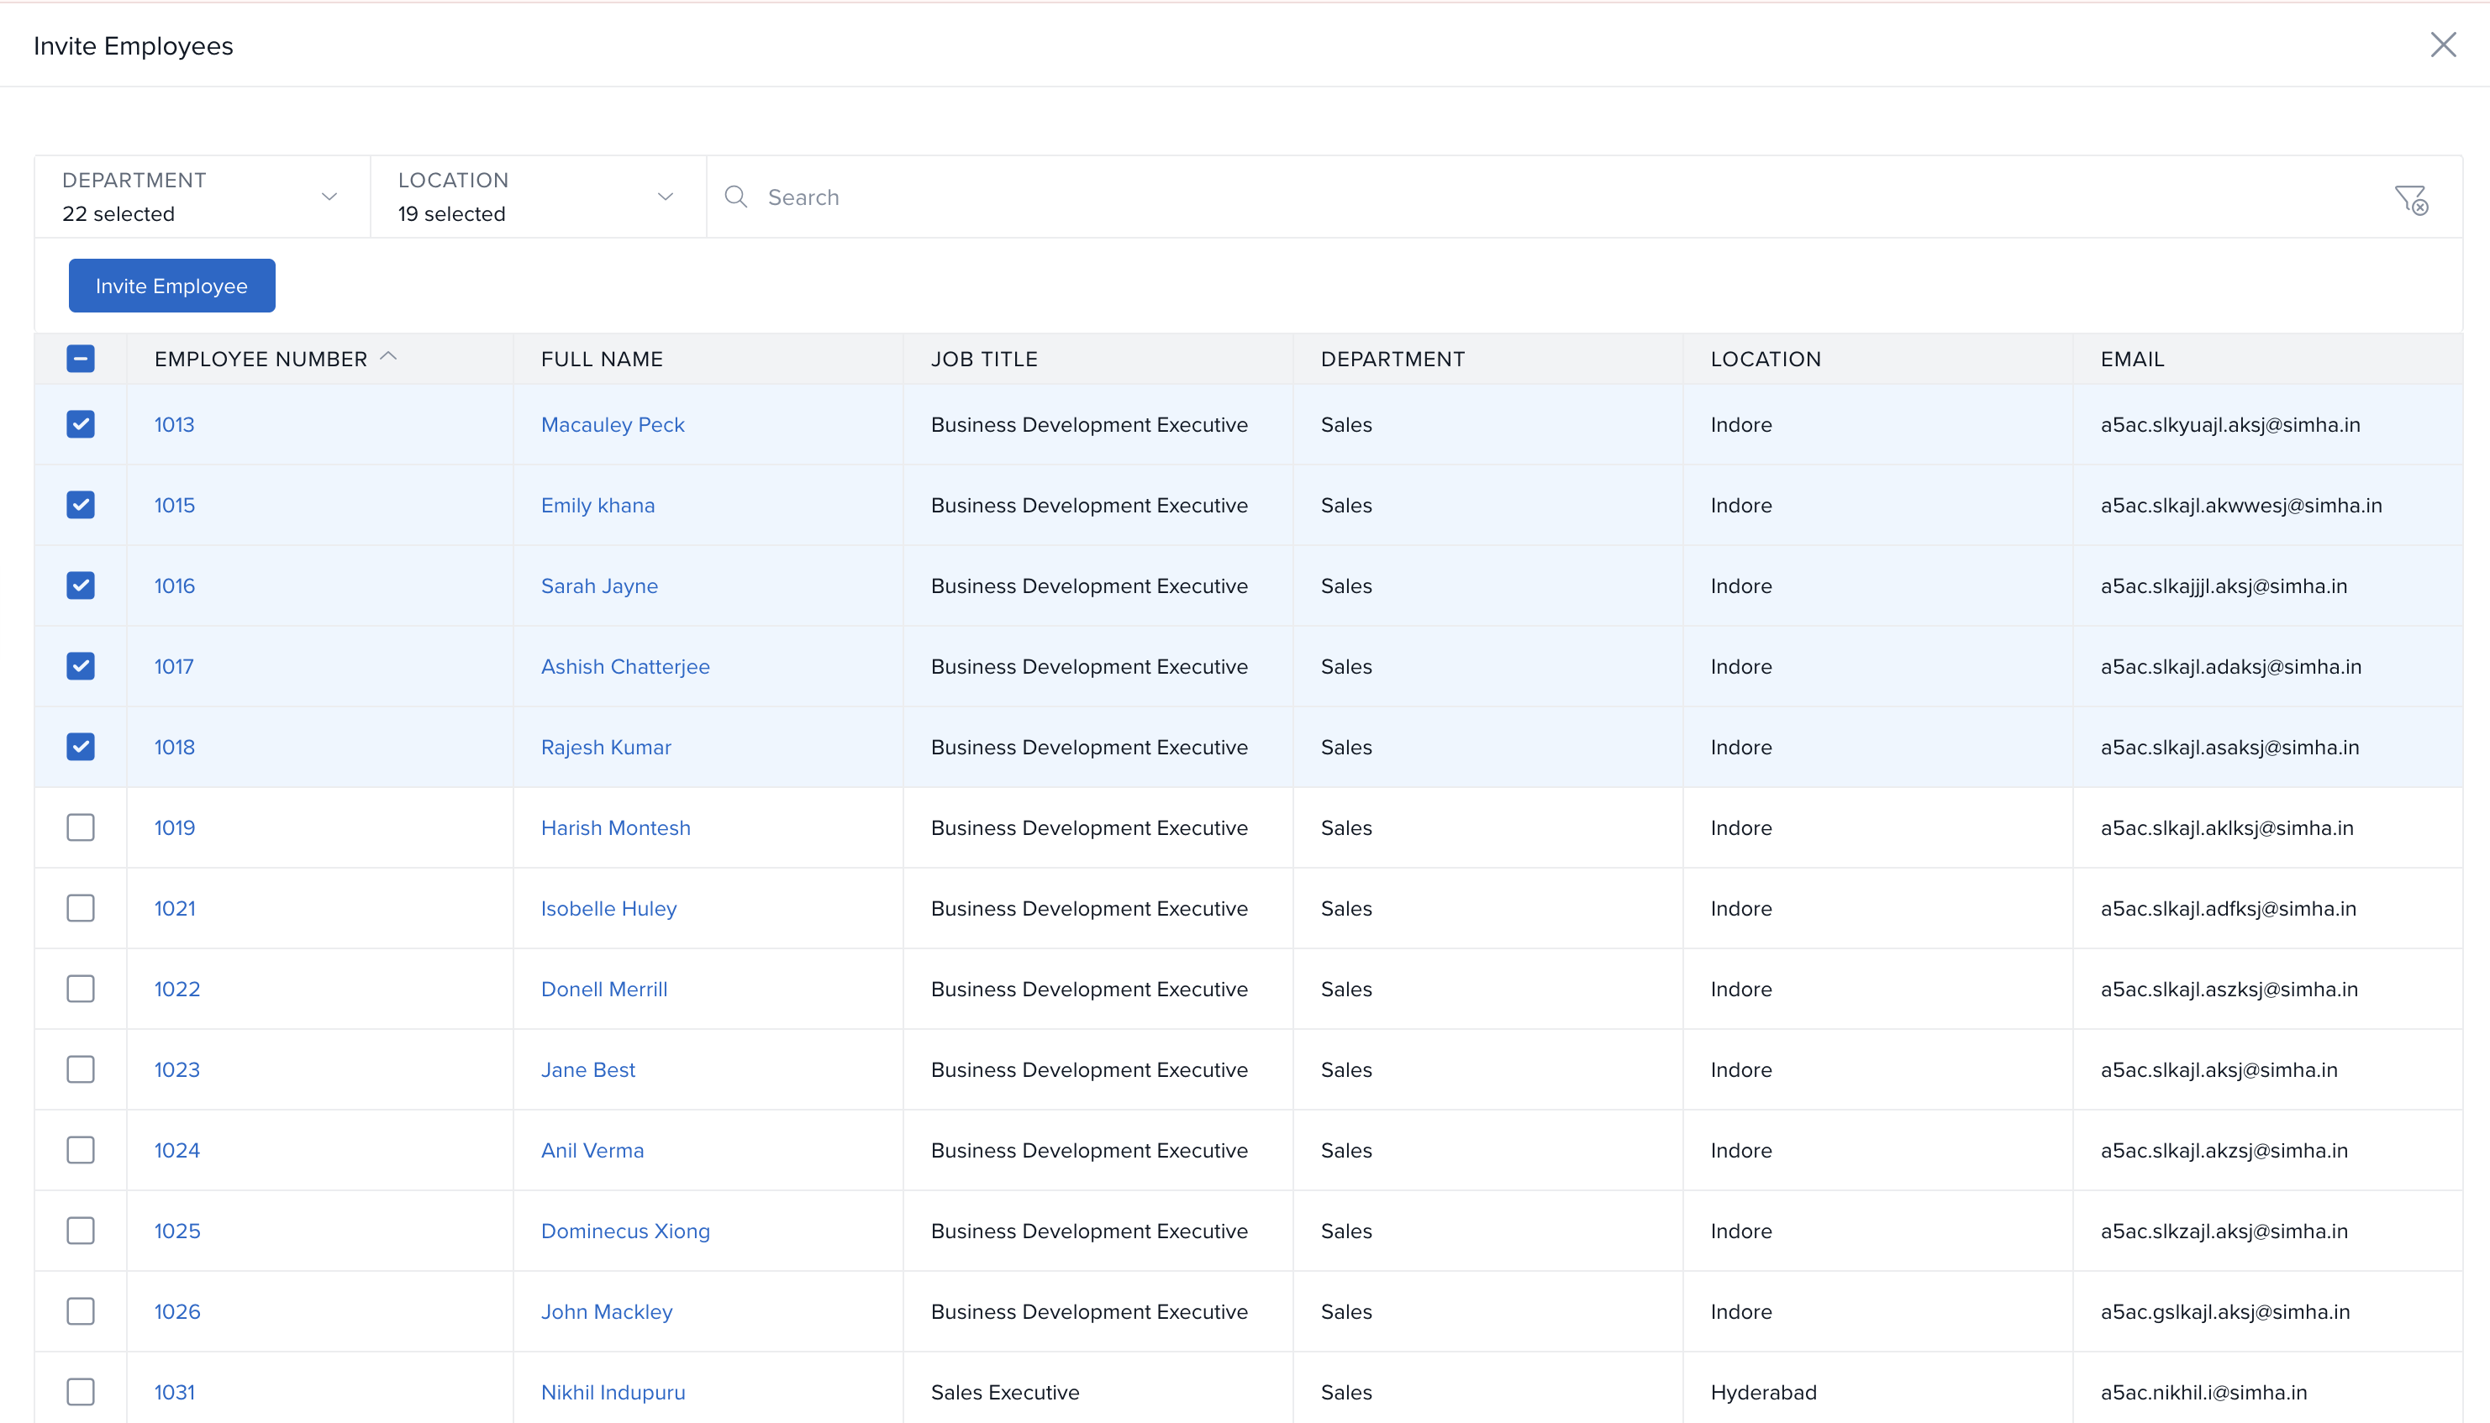Click the clear filters funnel icon
The height and width of the screenshot is (1423, 2490).
[x=2411, y=199]
